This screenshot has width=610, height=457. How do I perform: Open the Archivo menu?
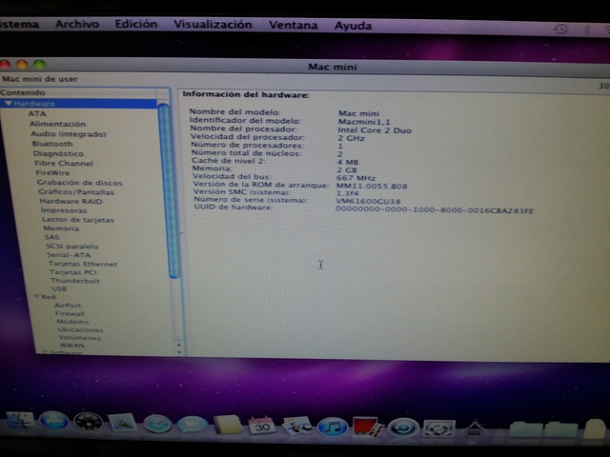click(76, 24)
